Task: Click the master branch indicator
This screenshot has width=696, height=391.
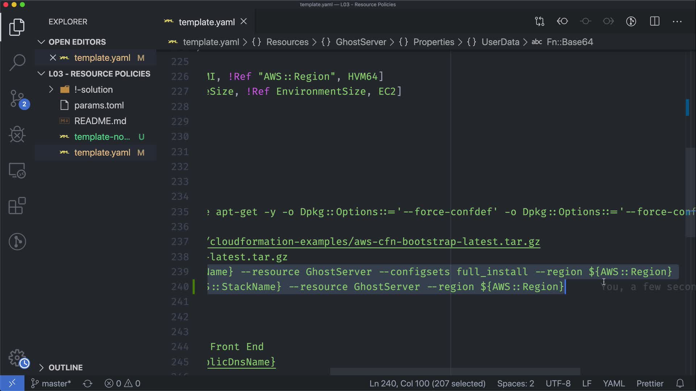Action: [51, 383]
